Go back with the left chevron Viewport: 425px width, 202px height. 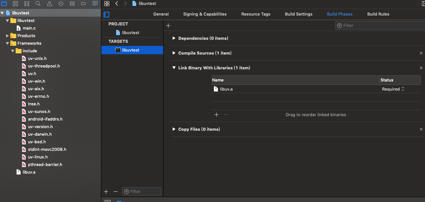click(x=116, y=3)
